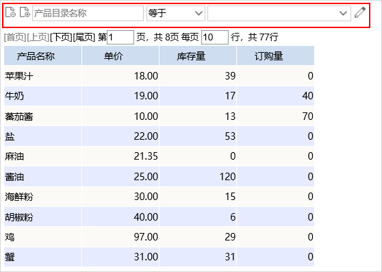Click the 21.35 price cell
This screenshot has height=272, width=382.
pyautogui.click(x=120, y=156)
